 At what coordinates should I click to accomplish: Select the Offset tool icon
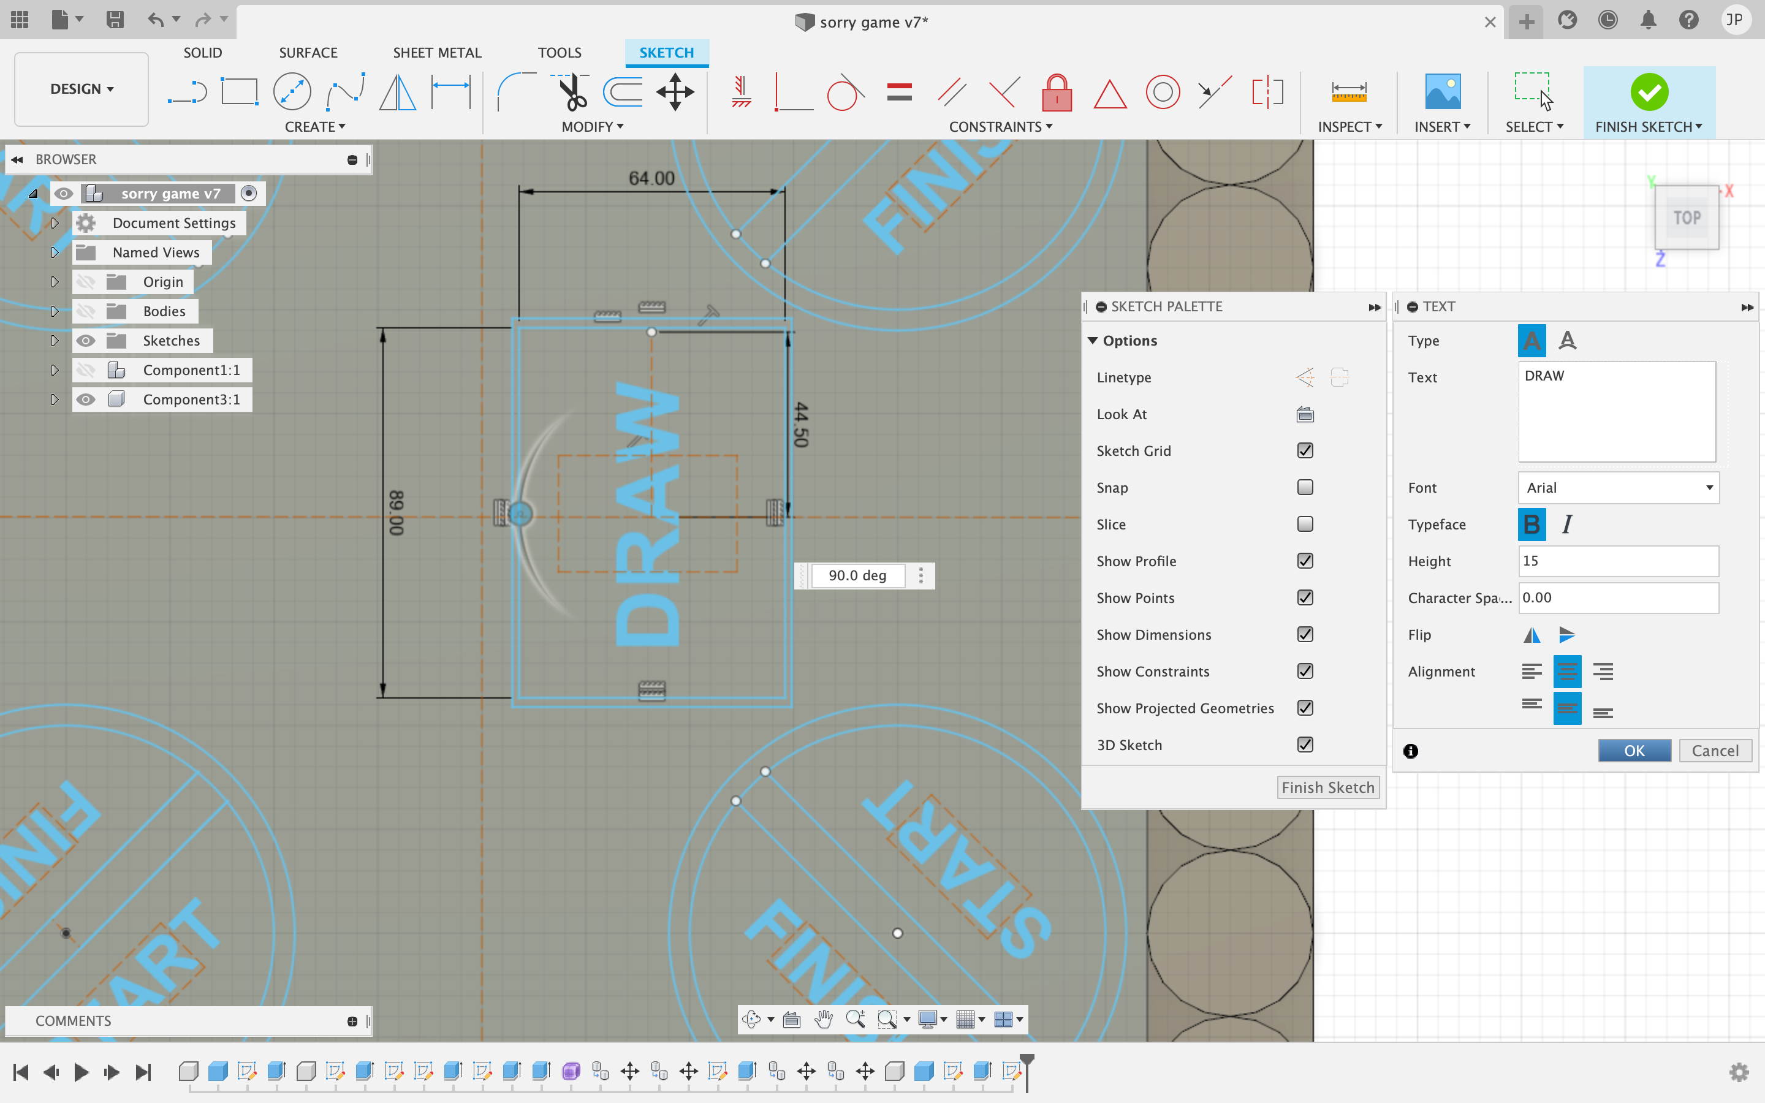[622, 93]
